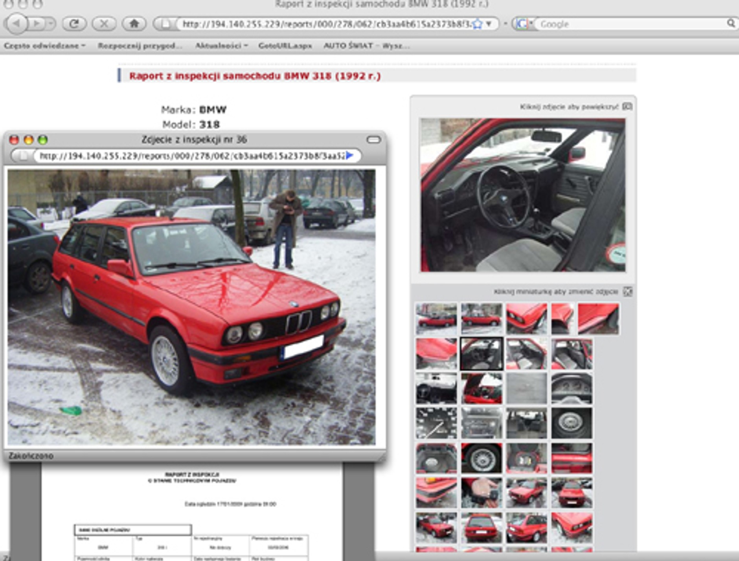Bookmark page with the star icon
Viewport: 739px width, 561px height.
tap(477, 24)
